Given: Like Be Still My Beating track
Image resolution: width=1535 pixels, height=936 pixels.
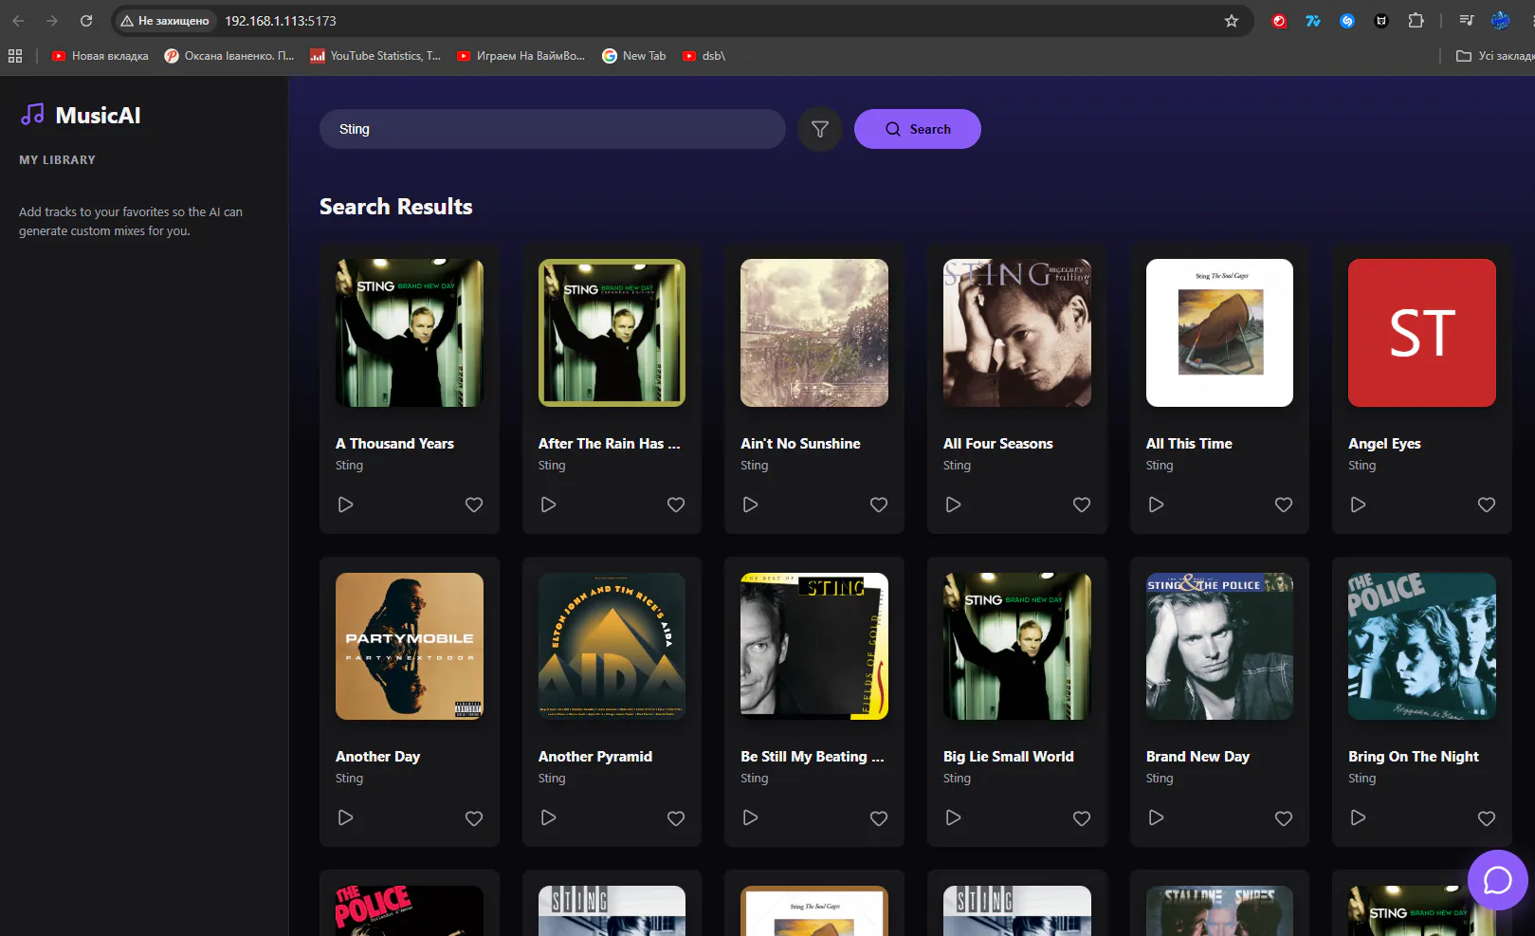Looking at the screenshot, I should click(x=879, y=818).
